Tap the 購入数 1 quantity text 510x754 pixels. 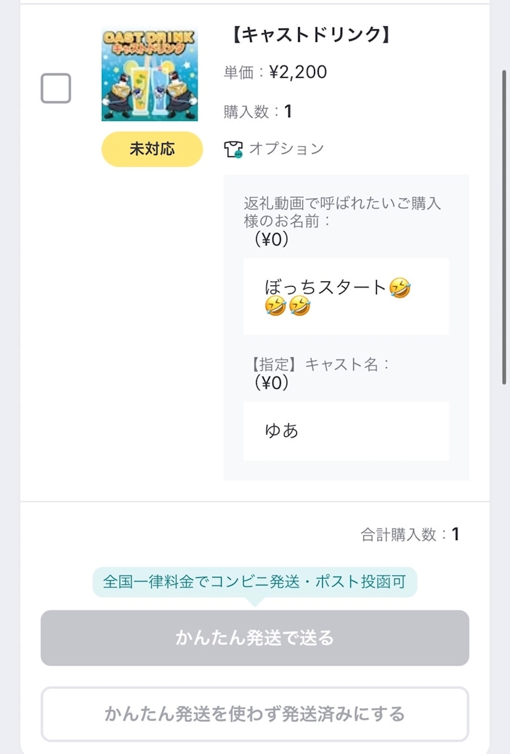[x=257, y=112]
